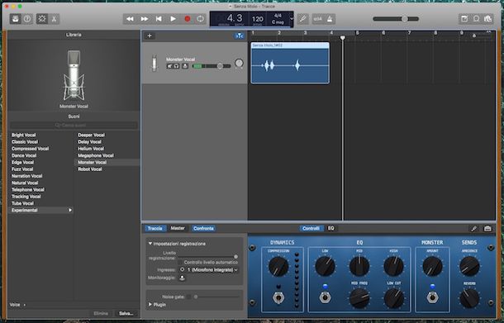Go to beginning of the project
This screenshot has height=323, width=504.
[159, 19]
